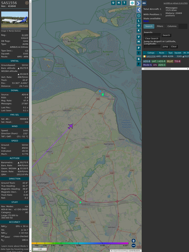The height and width of the screenshot is (252, 189).
Task: Toggle the T track button
Action: coord(124,3)
